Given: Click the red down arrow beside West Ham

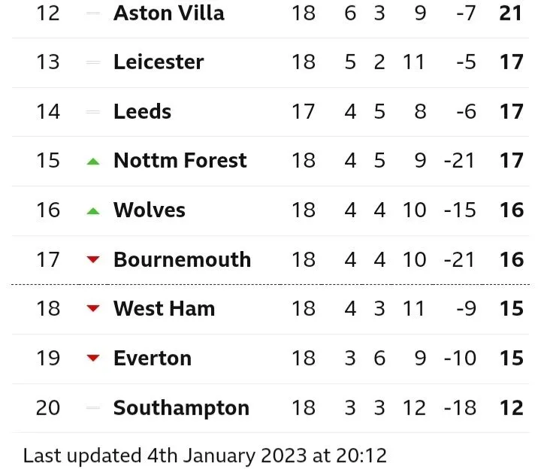Looking at the screenshot, I should (x=93, y=309).
